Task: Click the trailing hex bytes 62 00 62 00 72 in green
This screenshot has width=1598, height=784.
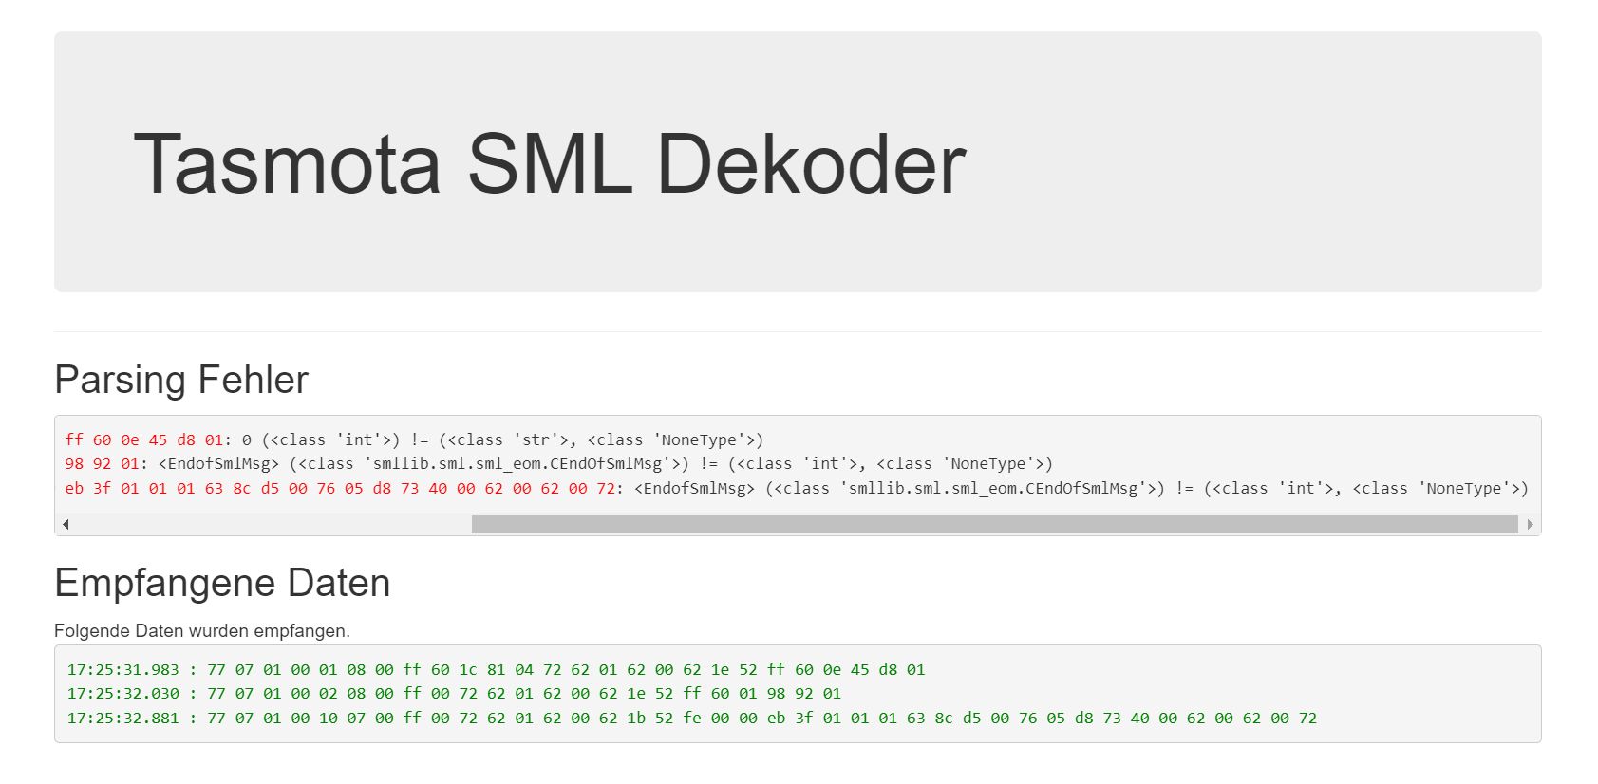Action: click(1251, 719)
